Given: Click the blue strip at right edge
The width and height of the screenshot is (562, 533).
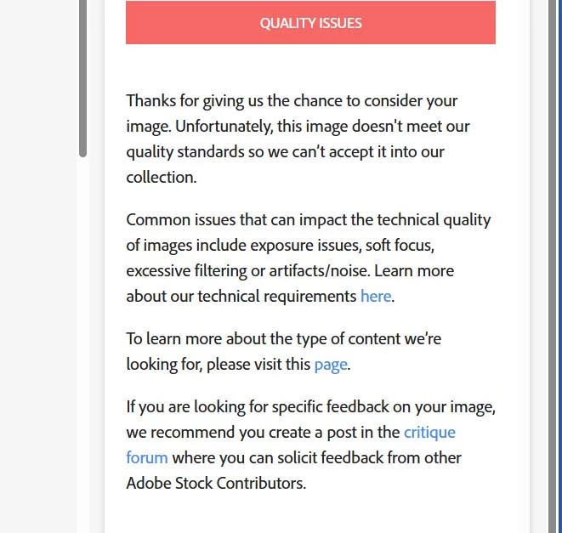Looking at the screenshot, I should pyautogui.click(x=559, y=255).
